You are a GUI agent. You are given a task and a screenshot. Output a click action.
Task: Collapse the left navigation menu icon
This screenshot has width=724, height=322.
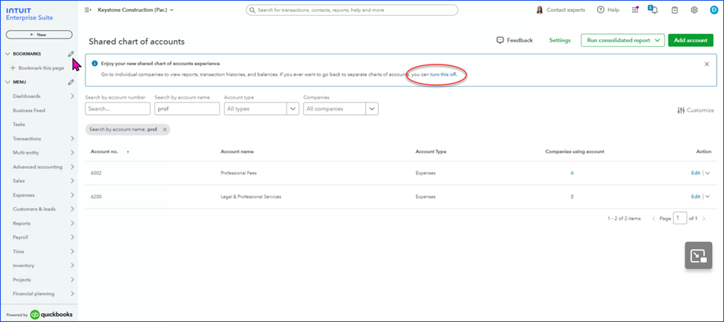[x=88, y=10]
